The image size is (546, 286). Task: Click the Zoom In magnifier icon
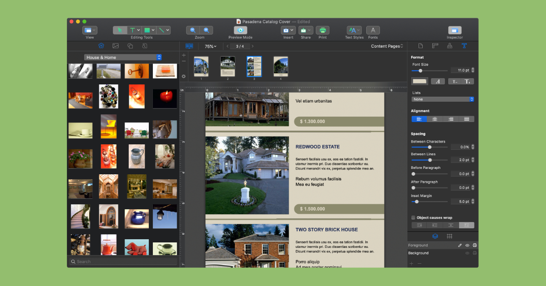[206, 30]
